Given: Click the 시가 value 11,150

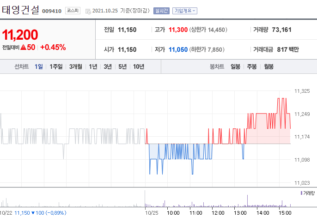Looking at the screenshot, I should tap(127, 49).
